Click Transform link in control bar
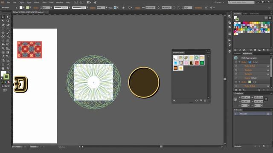 [x=198, y=8]
